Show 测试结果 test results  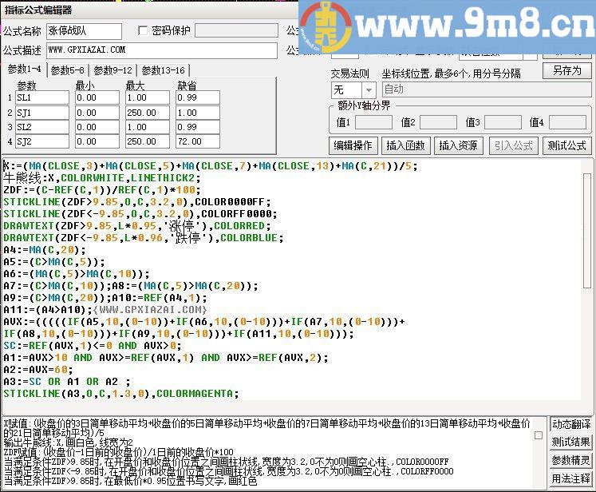point(571,442)
